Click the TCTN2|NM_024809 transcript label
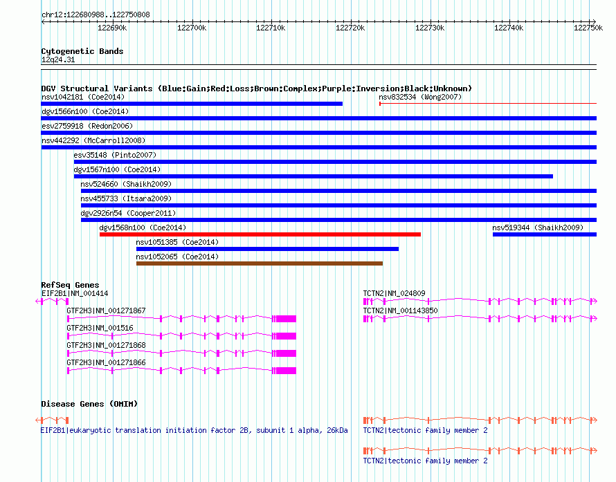616x482 pixels. coord(394,293)
